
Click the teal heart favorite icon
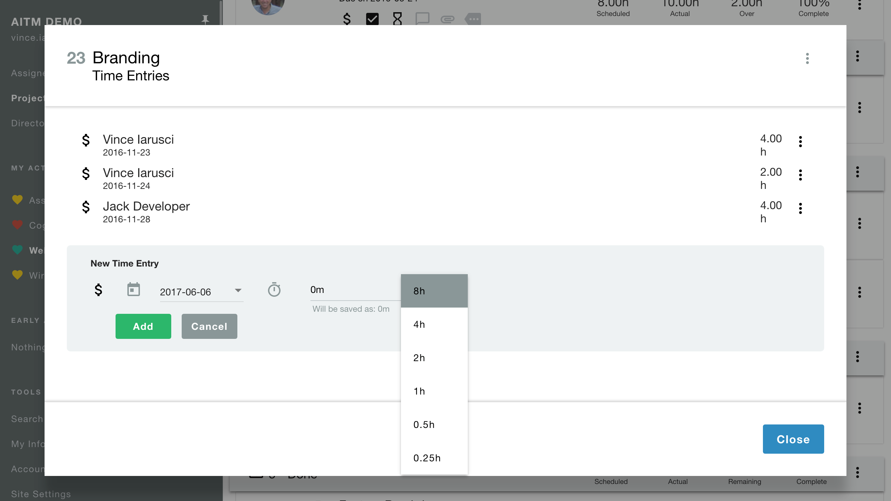coord(17,250)
